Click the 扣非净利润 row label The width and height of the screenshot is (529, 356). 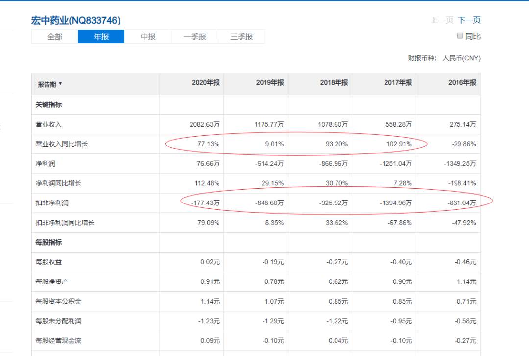[x=52, y=203]
